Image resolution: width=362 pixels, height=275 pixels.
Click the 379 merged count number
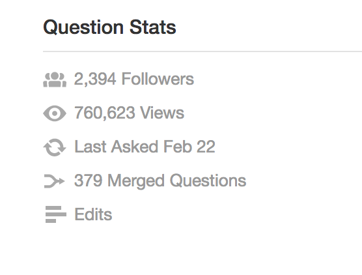(88, 181)
